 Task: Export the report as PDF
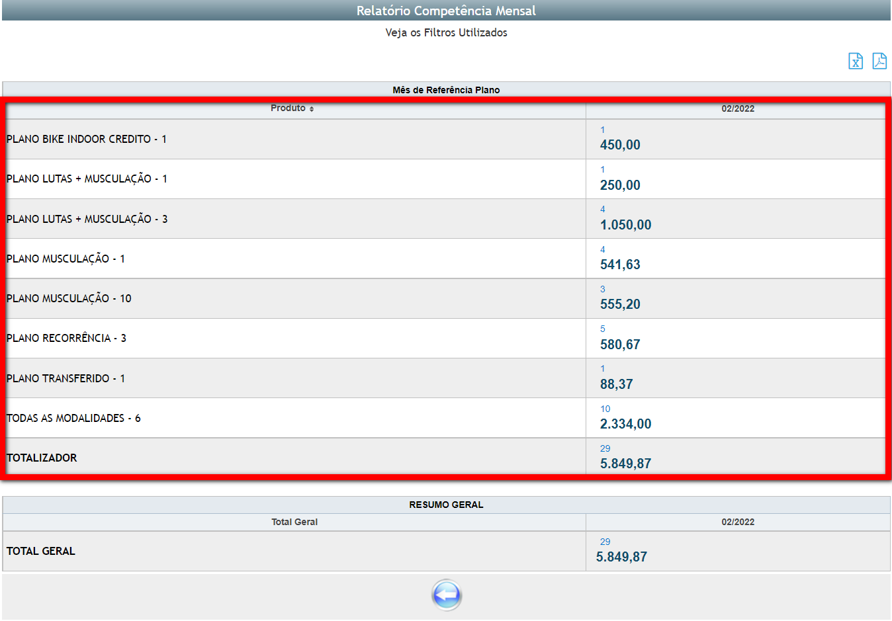click(x=879, y=62)
